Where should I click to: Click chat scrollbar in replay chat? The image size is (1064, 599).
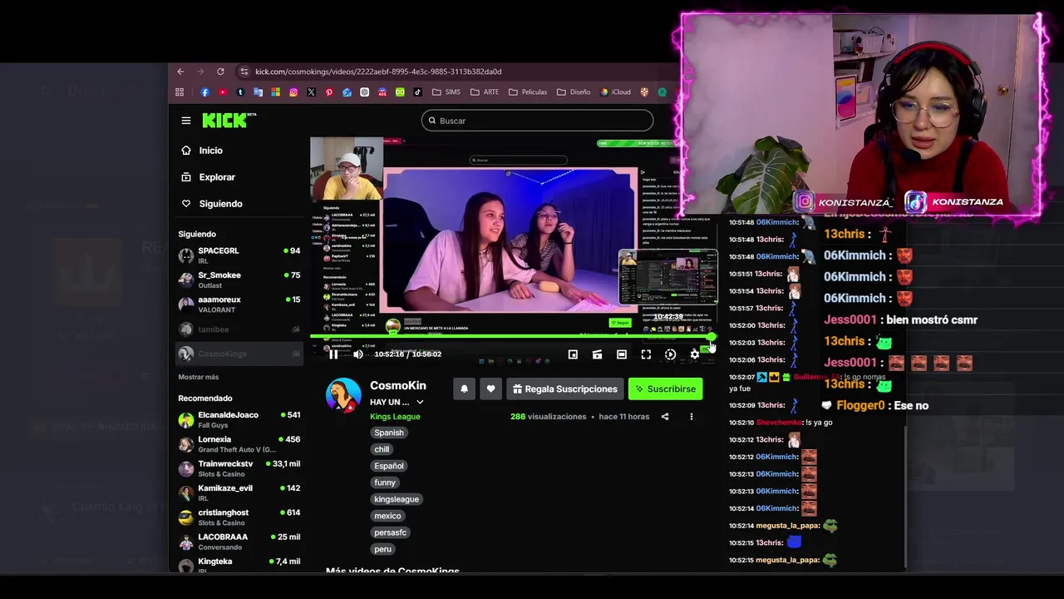click(x=905, y=495)
